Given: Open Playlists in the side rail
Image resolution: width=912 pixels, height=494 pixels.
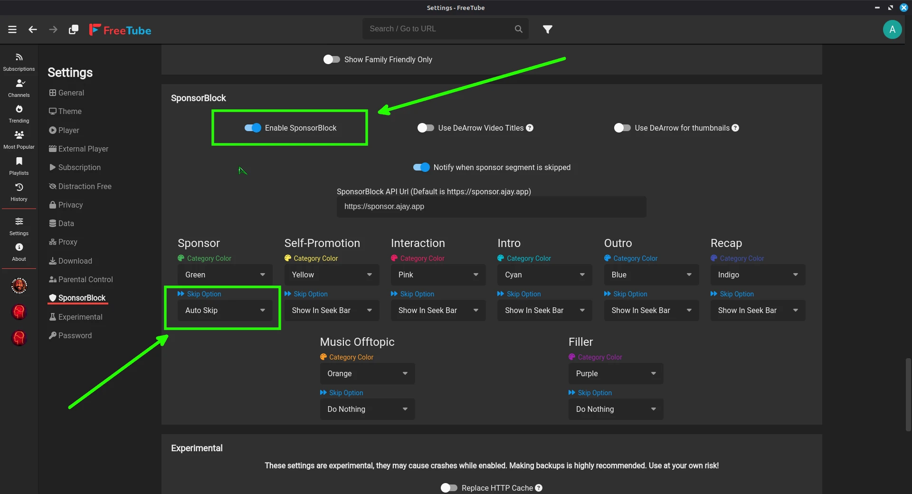Looking at the screenshot, I should point(19,166).
